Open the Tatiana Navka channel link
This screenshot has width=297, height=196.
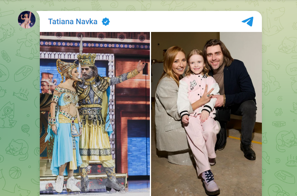click(x=73, y=21)
